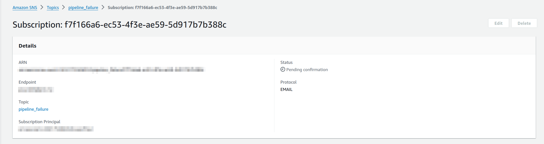Click the chevron after Amazon SNS breadcrumb

click(42, 7)
